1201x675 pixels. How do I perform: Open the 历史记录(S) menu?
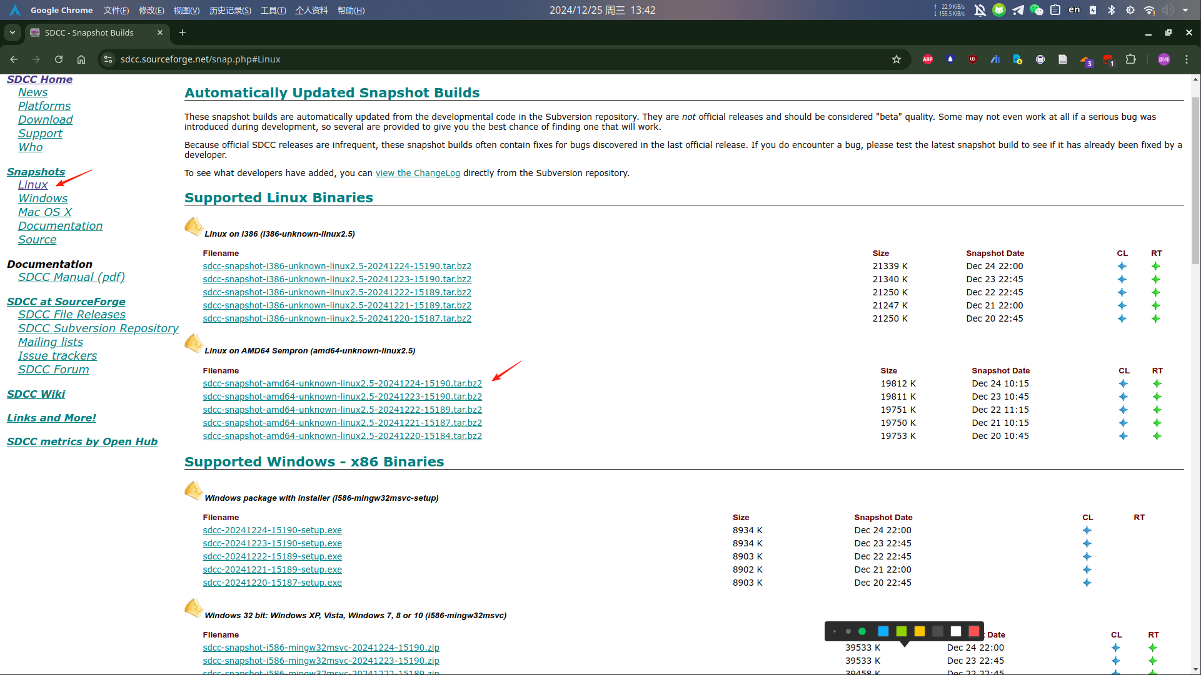[x=230, y=10]
